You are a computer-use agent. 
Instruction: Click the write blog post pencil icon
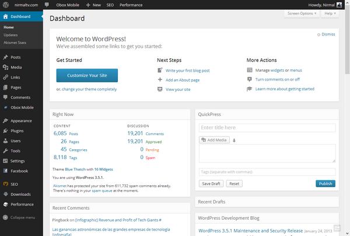click(x=160, y=71)
